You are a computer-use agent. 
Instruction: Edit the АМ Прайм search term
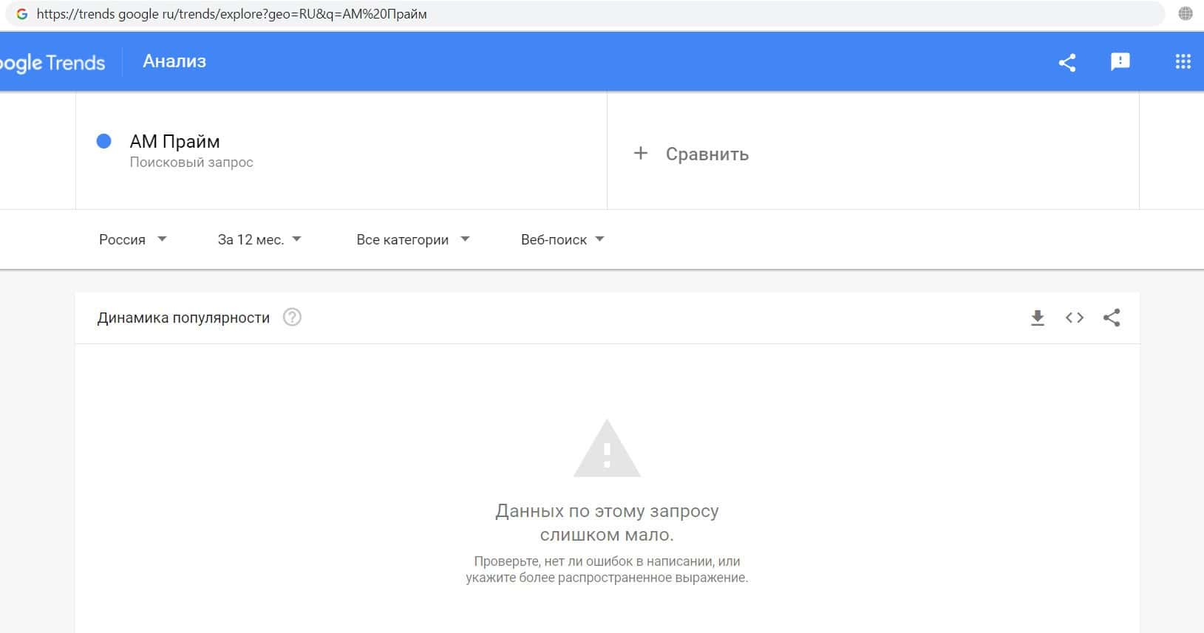tap(174, 141)
